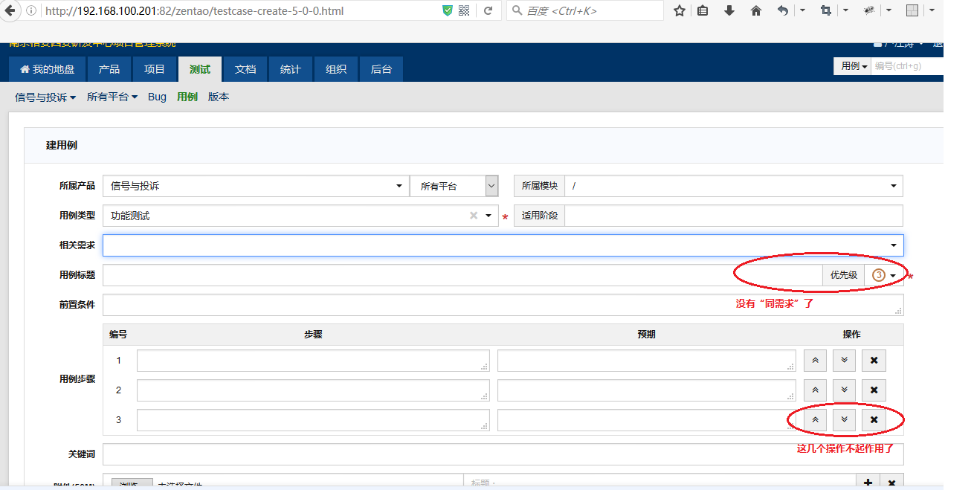
Task: Open the 统计 navigation tab
Action: pos(290,69)
